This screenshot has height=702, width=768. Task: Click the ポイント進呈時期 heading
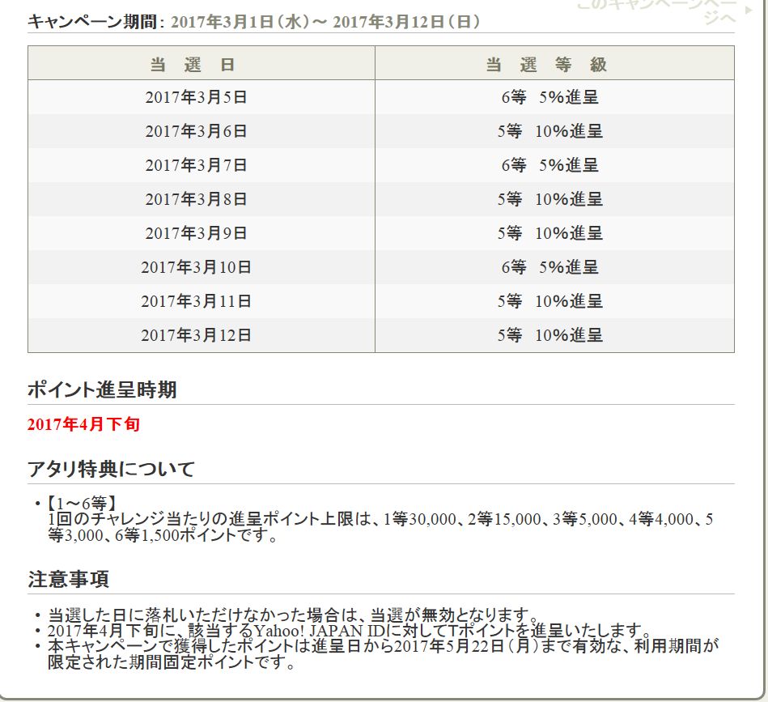(102, 390)
